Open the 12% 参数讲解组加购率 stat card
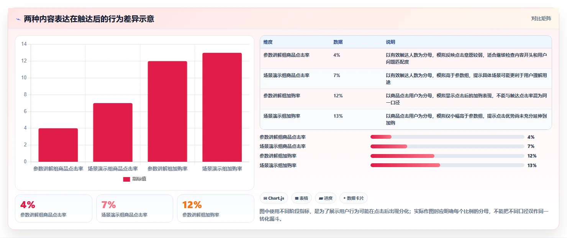Viewport: 567px width, 238px height. pyautogui.click(x=216, y=208)
